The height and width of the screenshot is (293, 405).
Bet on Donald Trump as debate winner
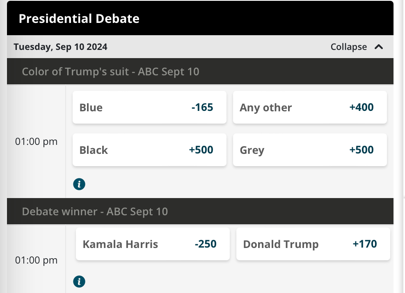[313, 244]
